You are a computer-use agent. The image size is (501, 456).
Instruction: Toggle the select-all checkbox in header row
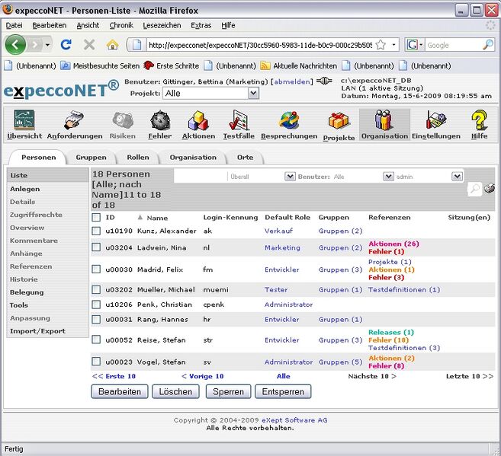pos(96,218)
